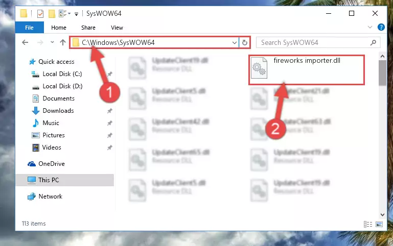The width and height of the screenshot is (393, 246).
Task: Click the pin icon beside Pictures
Action: point(109,135)
